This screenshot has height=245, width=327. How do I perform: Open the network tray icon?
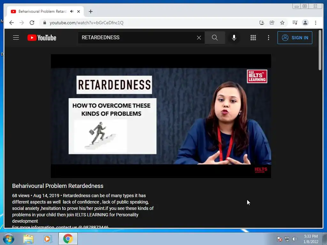[287, 239]
